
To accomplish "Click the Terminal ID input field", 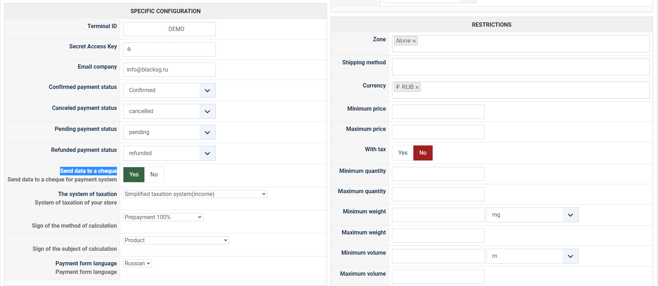I will click(x=169, y=29).
